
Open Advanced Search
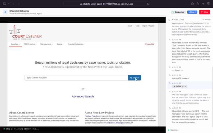(83, 97)
